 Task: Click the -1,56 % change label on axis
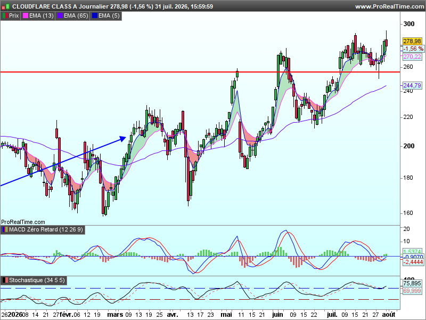pos(413,49)
